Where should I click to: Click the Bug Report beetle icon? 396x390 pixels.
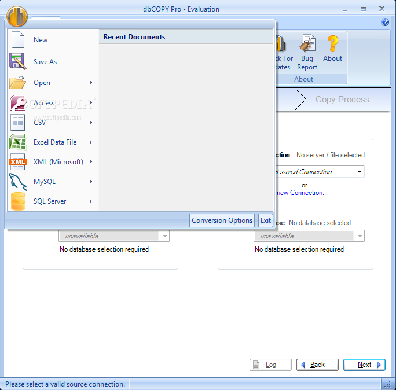307,43
